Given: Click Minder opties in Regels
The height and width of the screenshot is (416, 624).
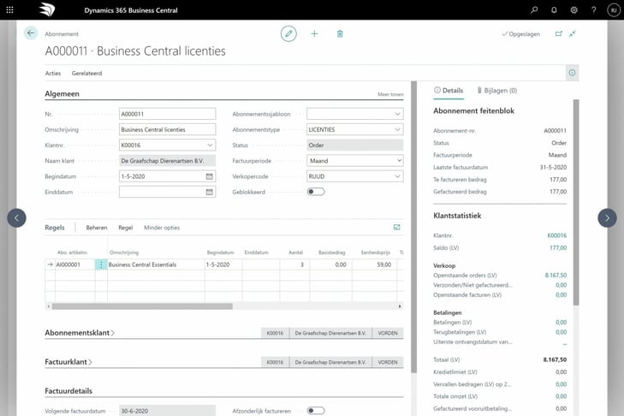Looking at the screenshot, I should 162,228.
